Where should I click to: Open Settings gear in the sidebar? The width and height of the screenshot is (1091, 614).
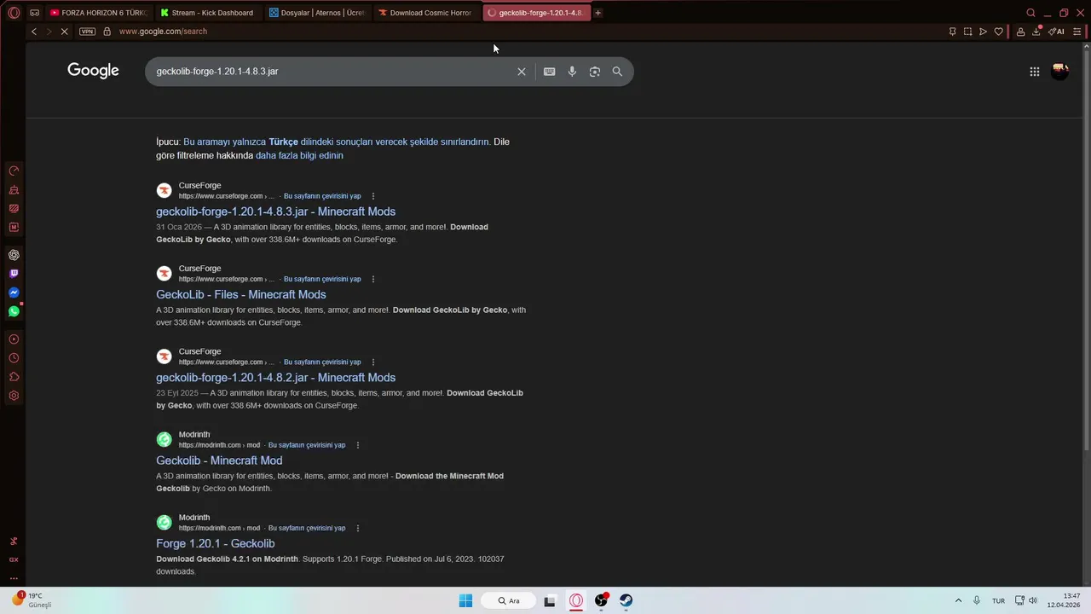(x=14, y=396)
